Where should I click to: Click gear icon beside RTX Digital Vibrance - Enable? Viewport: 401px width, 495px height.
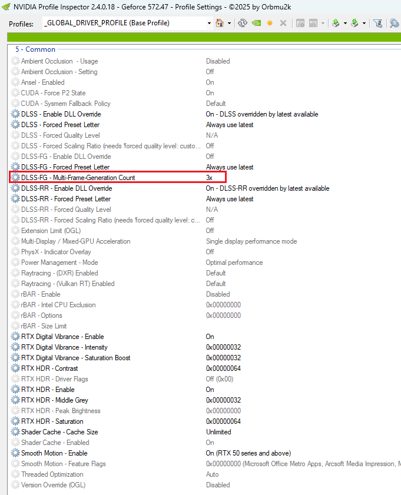tap(15, 337)
